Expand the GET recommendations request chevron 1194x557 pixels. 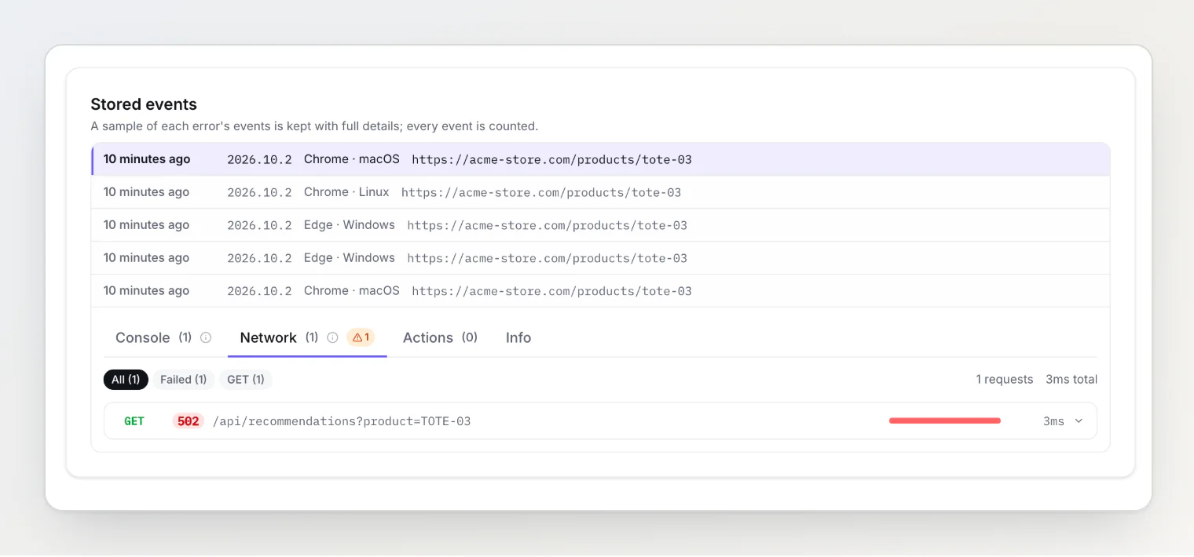pyautogui.click(x=1079, y=421)
